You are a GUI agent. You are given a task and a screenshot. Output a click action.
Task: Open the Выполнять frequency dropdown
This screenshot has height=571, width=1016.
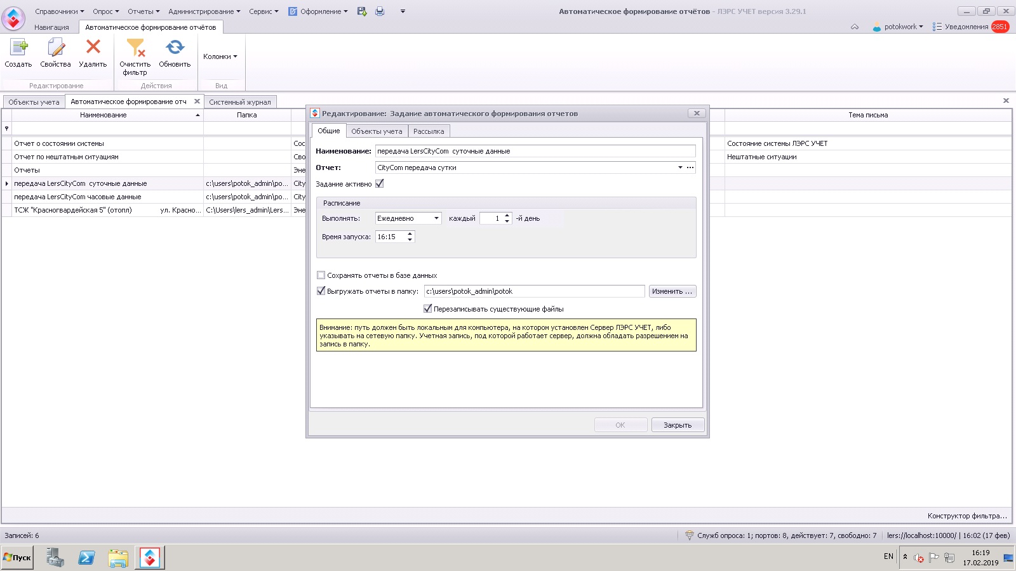coord(436,218)
